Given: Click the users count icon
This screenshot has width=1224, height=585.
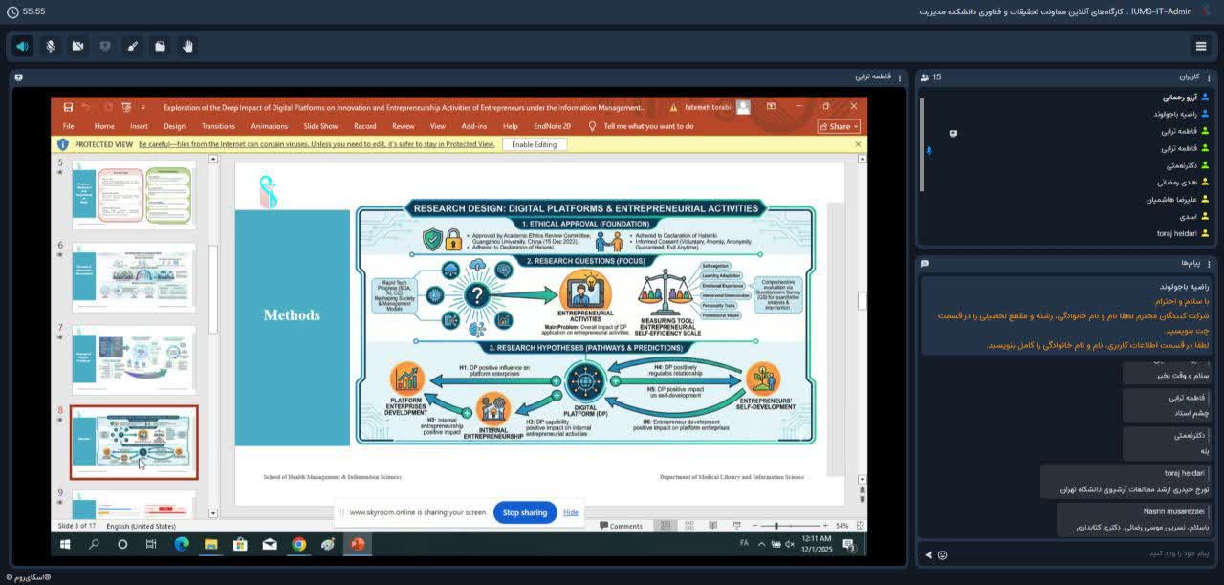Looking at the screenshot, I should point(926,77).
